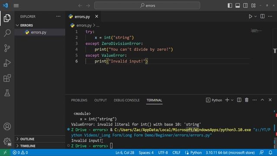Open the new terminal launch profile dropdown

pyautogui.click(x=232, y=100)
